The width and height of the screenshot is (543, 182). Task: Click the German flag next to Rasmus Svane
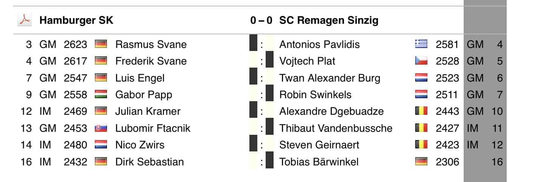click(101, 45)
